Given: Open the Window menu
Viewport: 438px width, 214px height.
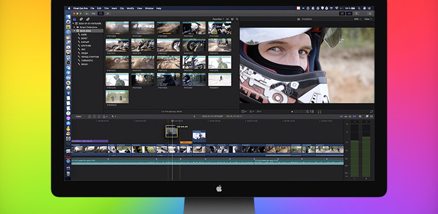Looking at the screenshot, I should pos(149,9).
